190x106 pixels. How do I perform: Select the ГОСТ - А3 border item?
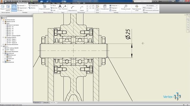(x=10, y=29)
